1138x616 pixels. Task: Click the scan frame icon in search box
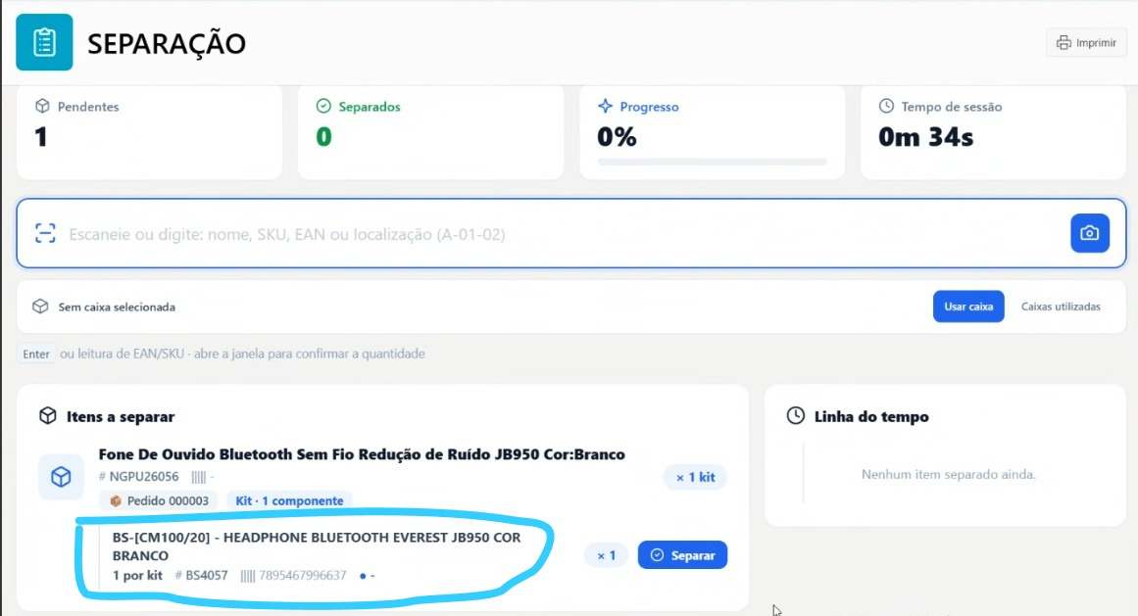click(45, 233)
